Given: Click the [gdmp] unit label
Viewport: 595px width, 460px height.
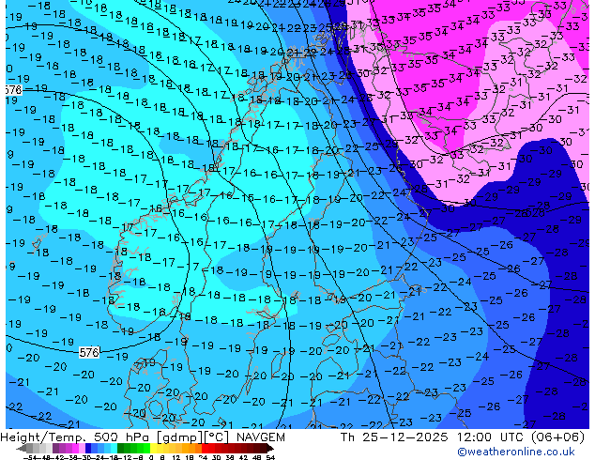Looking at the screenshot, I should pyautogui.click(x=180, y=437).
